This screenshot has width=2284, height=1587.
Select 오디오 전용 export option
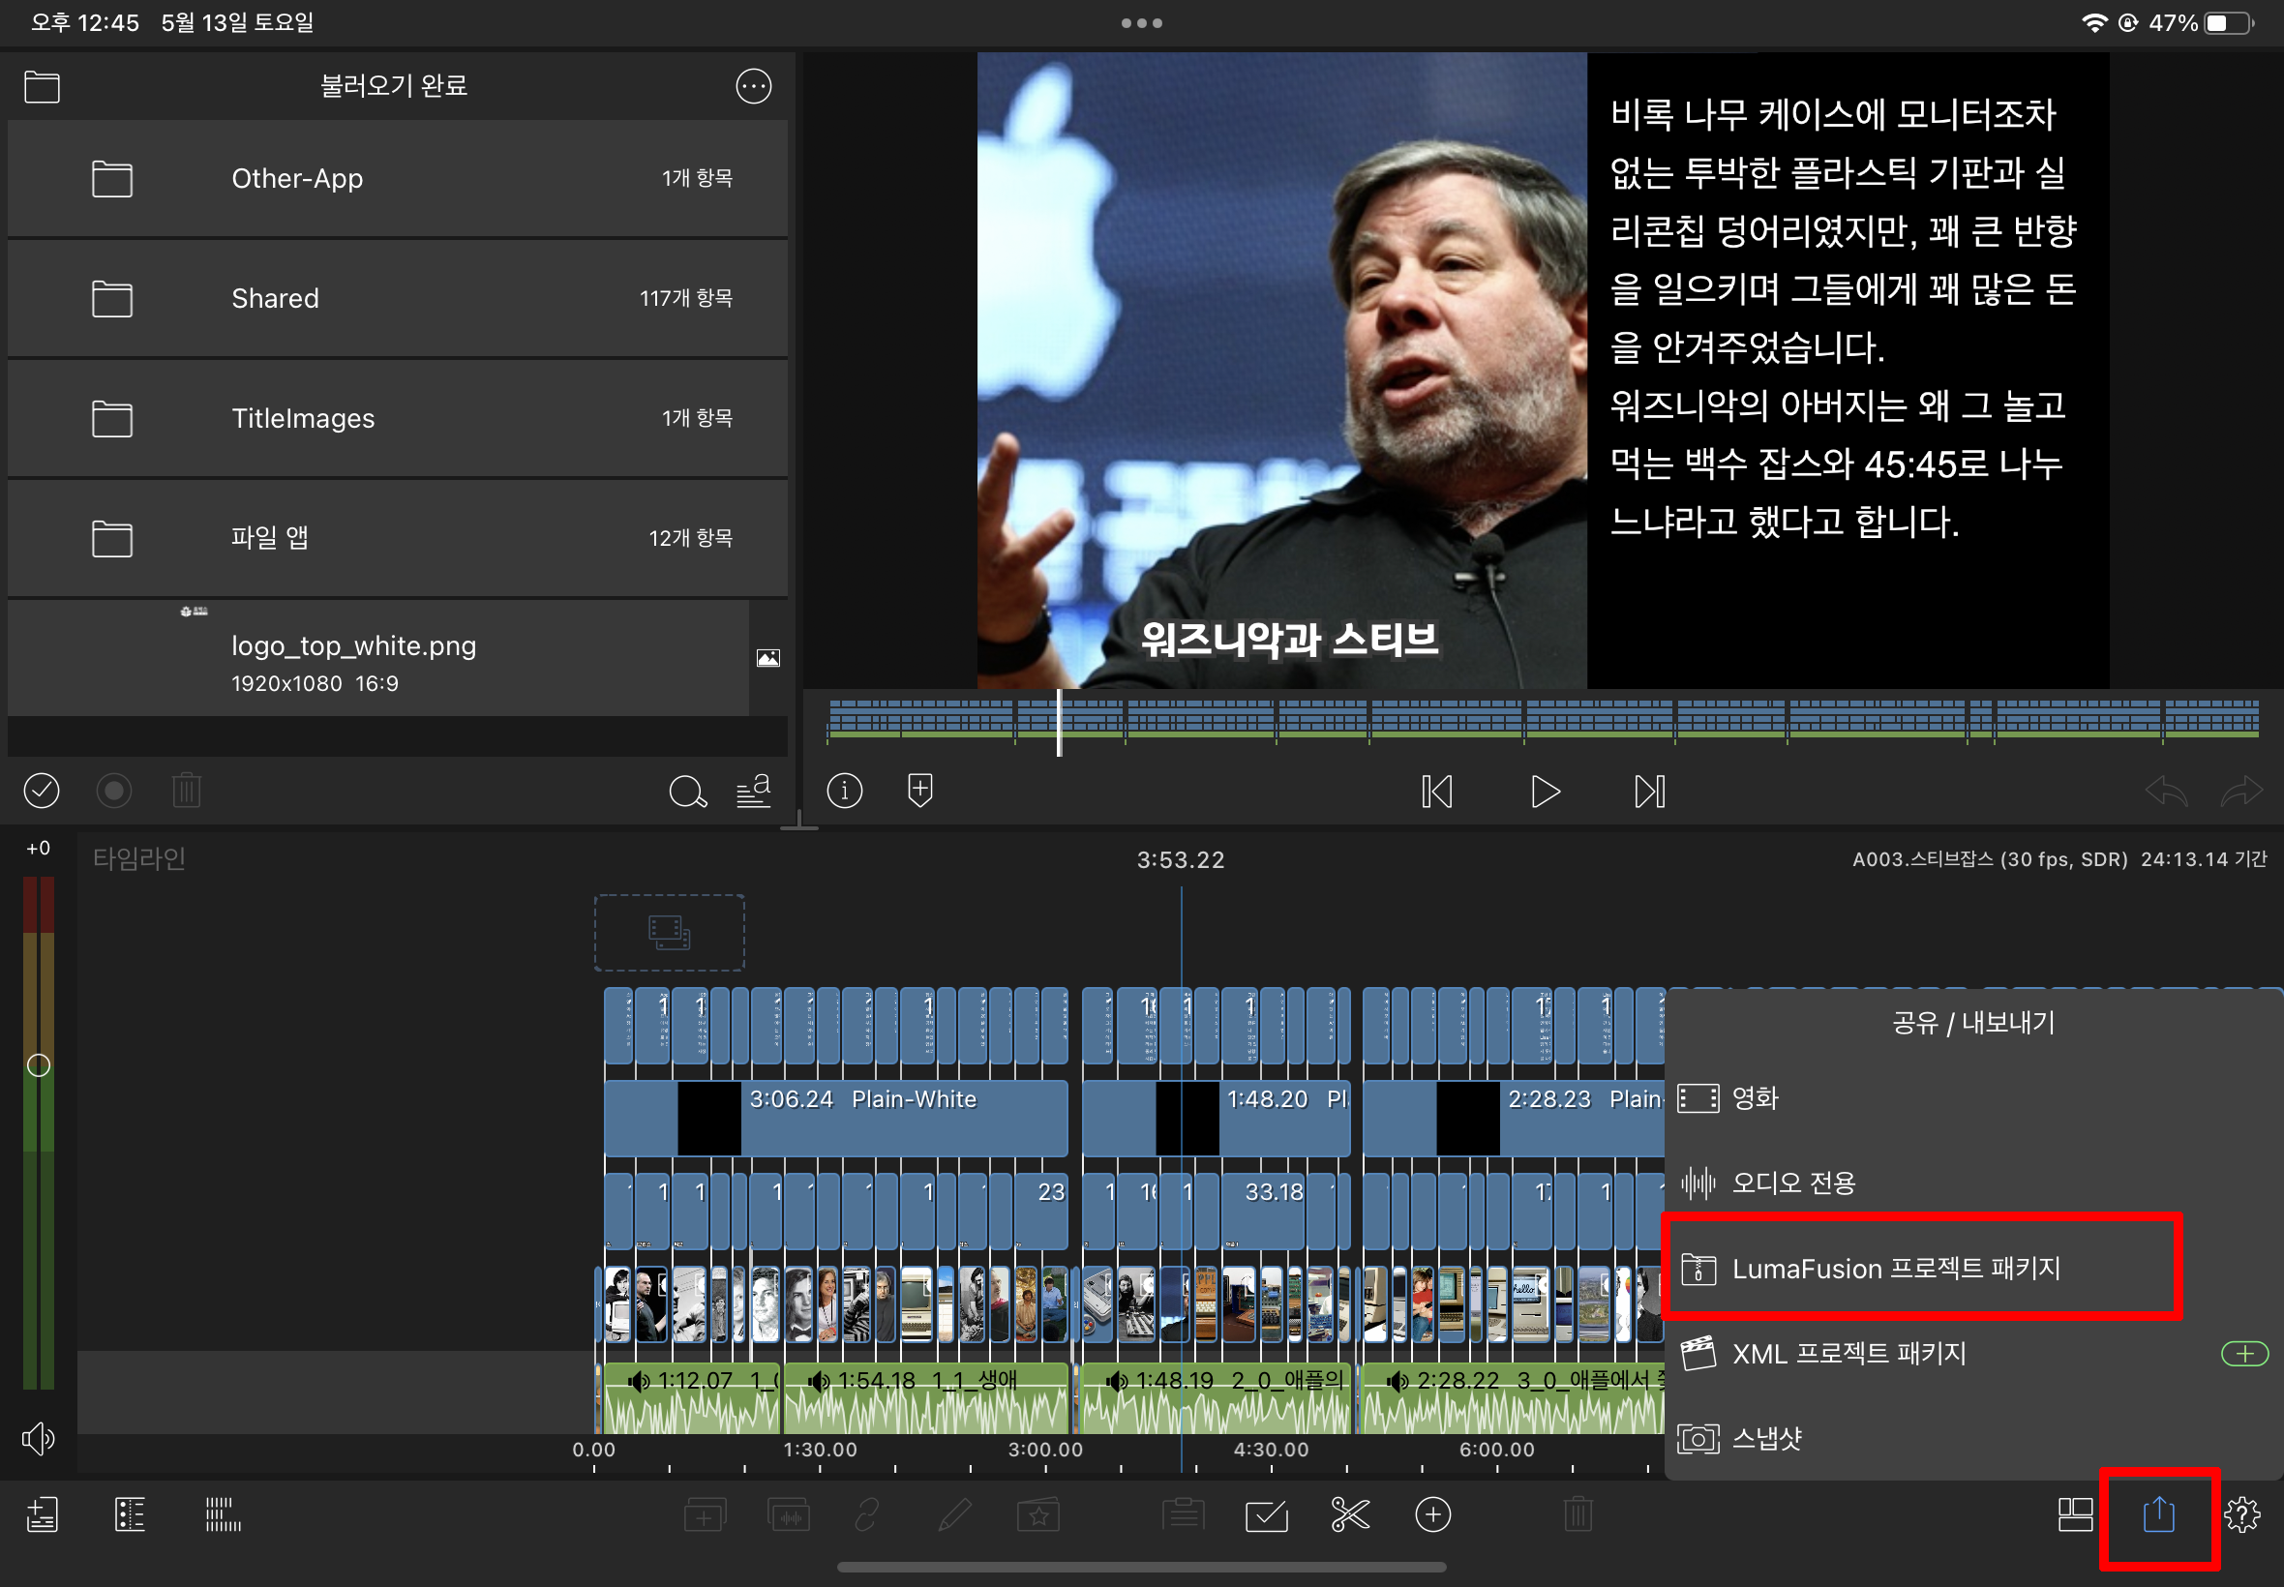click(x=1791, y=1183)
